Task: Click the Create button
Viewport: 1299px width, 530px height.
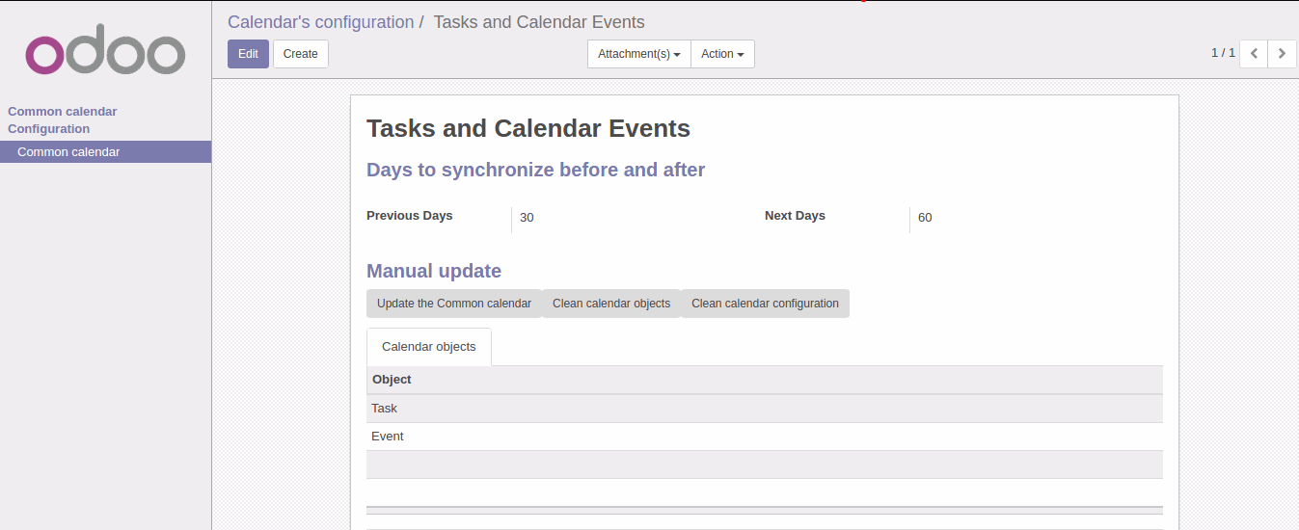Action: (301, 54)
